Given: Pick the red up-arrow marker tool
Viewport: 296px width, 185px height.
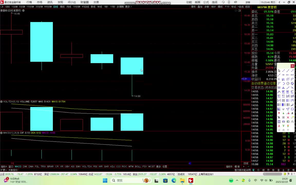Looking at the screenshot, I should tap(279, 113).
